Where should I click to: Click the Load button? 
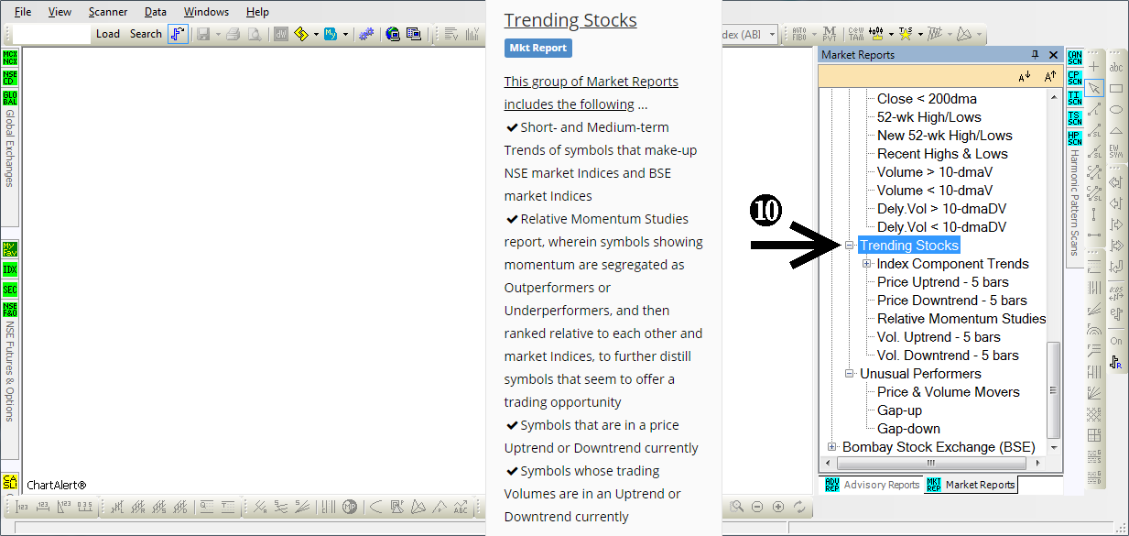tap(108, 34)
